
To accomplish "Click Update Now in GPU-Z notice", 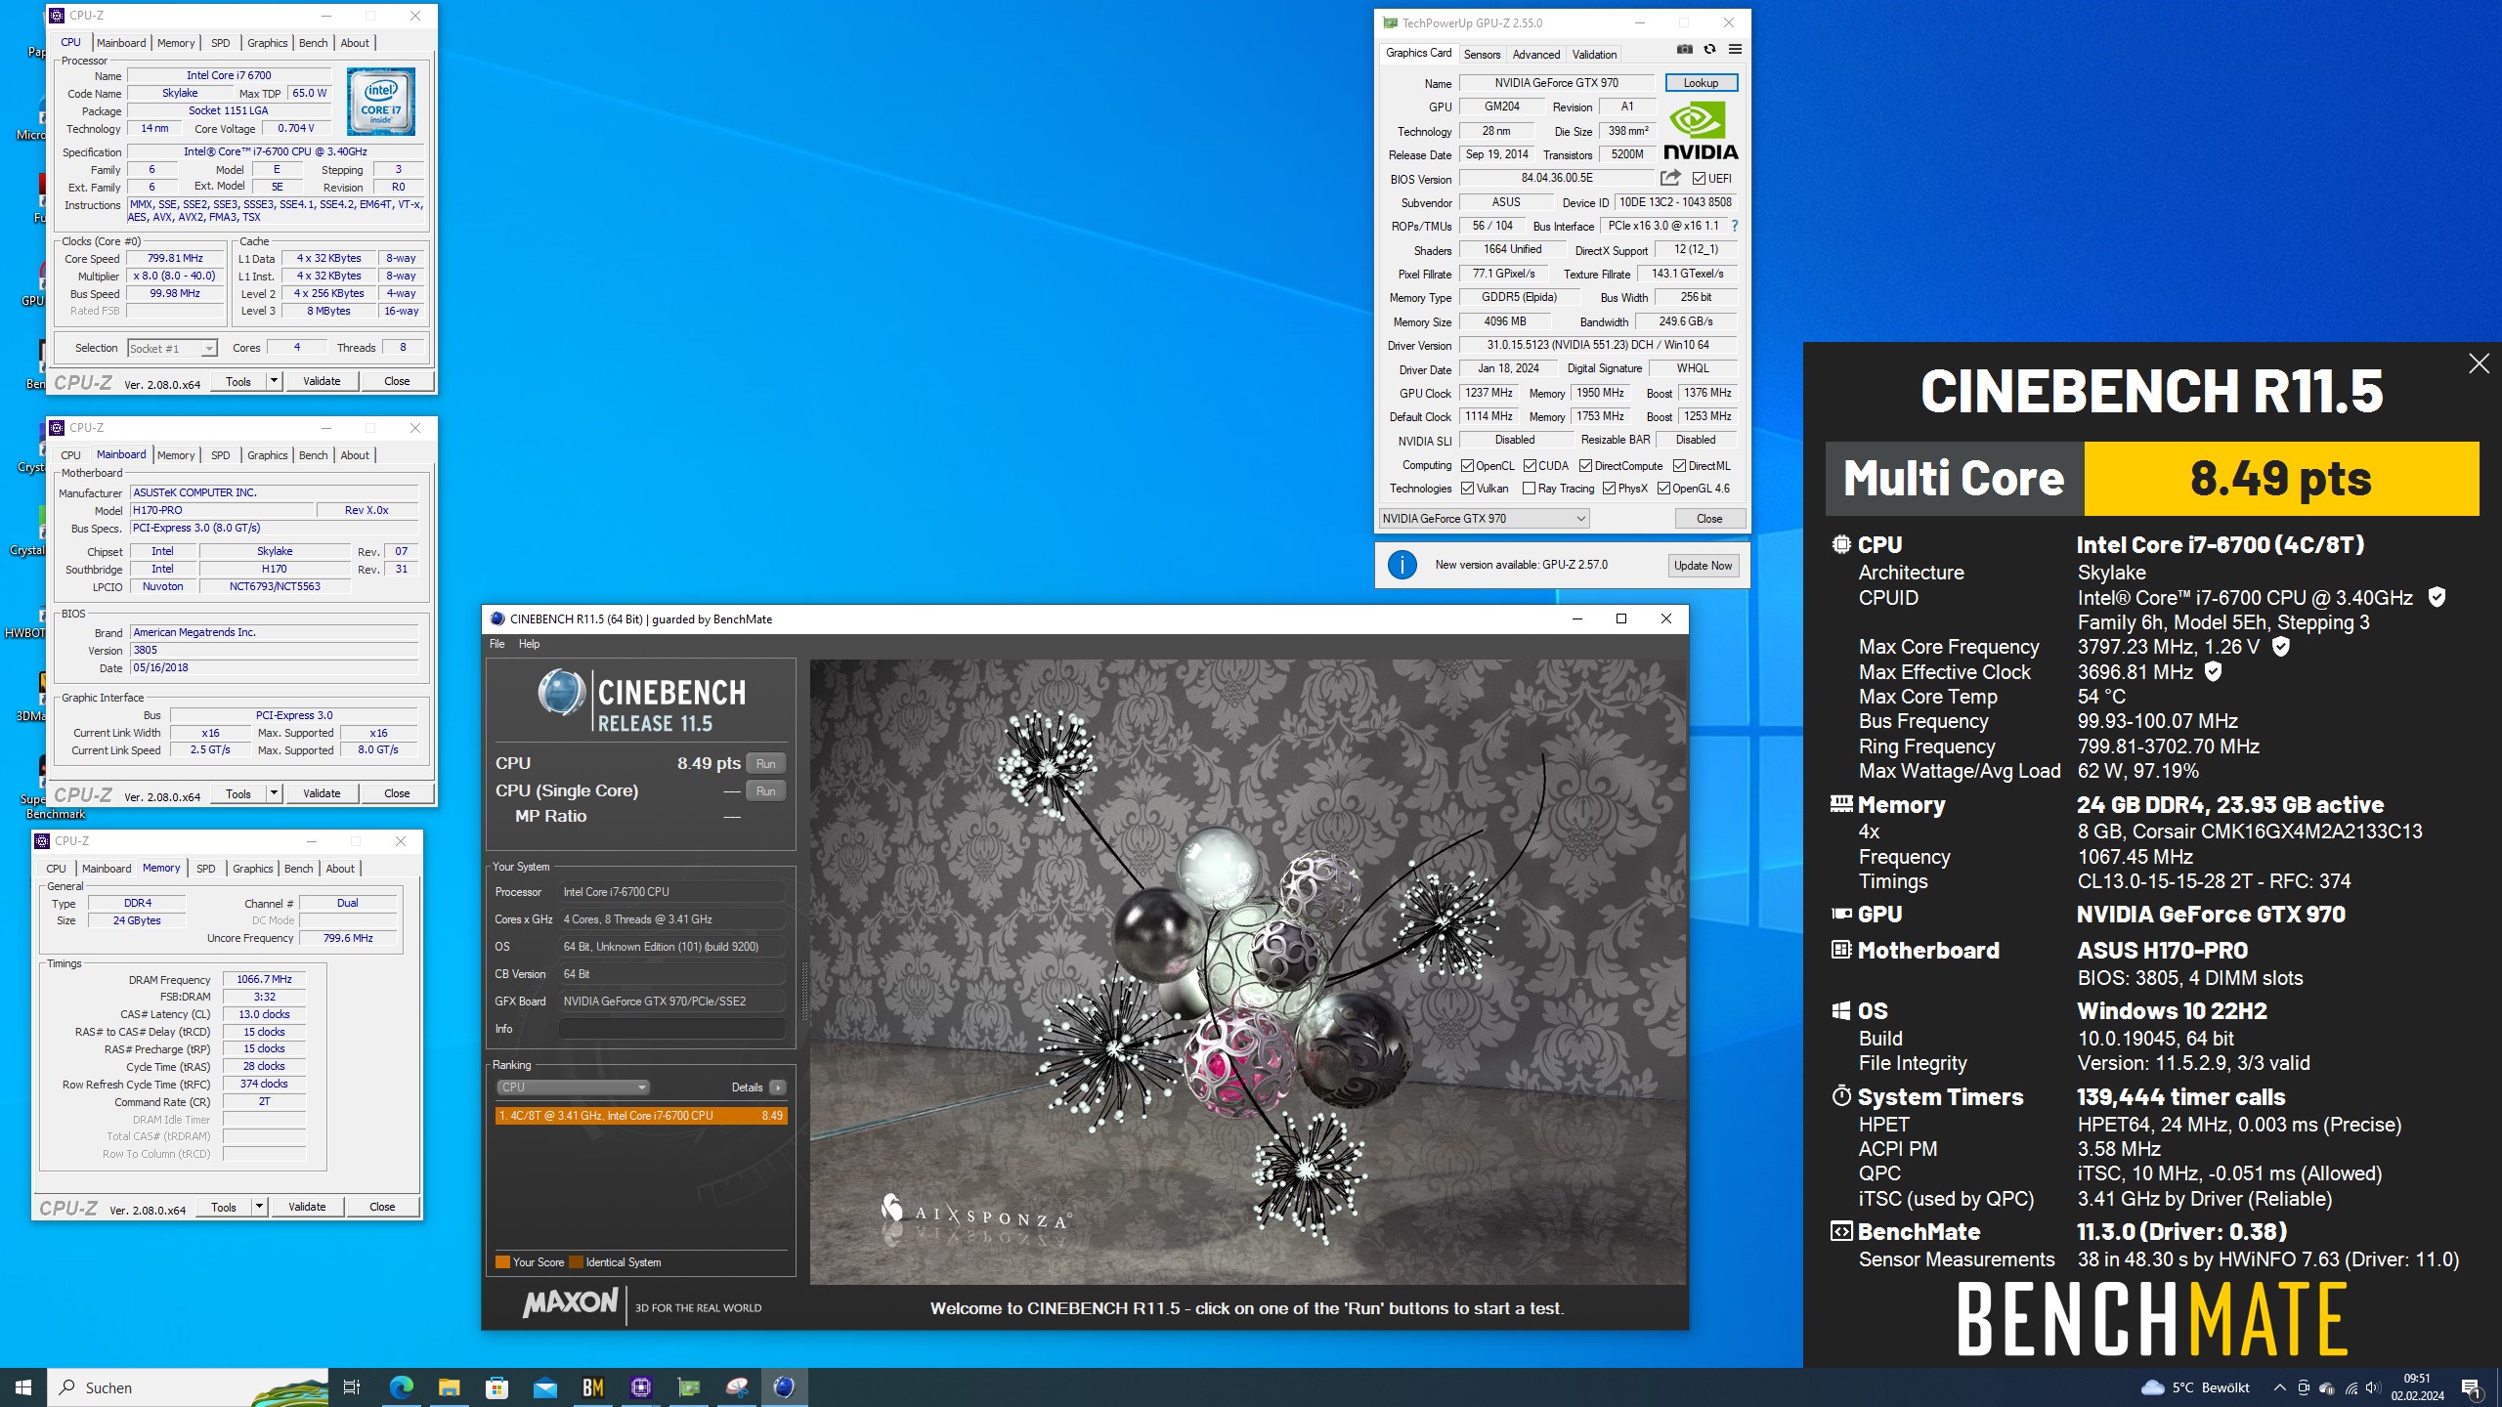I will pos(1703,566).
